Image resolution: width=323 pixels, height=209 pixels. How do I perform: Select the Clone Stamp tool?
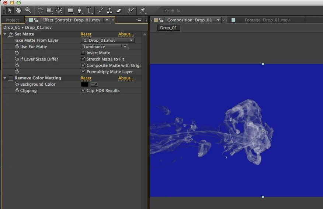click(110, 10)
